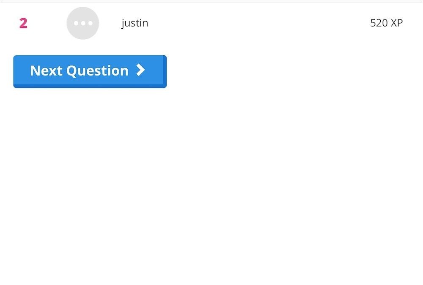Tap the ellipsis dots in the avatar circle

[x=83, y=23]
